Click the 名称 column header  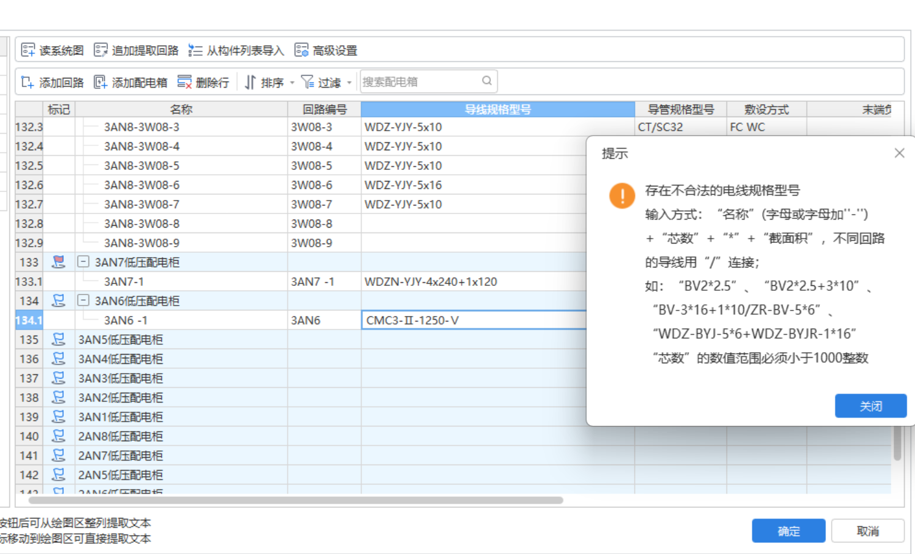181,109
